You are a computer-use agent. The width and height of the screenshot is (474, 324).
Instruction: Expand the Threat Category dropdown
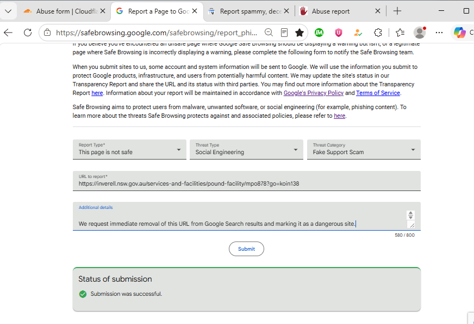(364, 149)
